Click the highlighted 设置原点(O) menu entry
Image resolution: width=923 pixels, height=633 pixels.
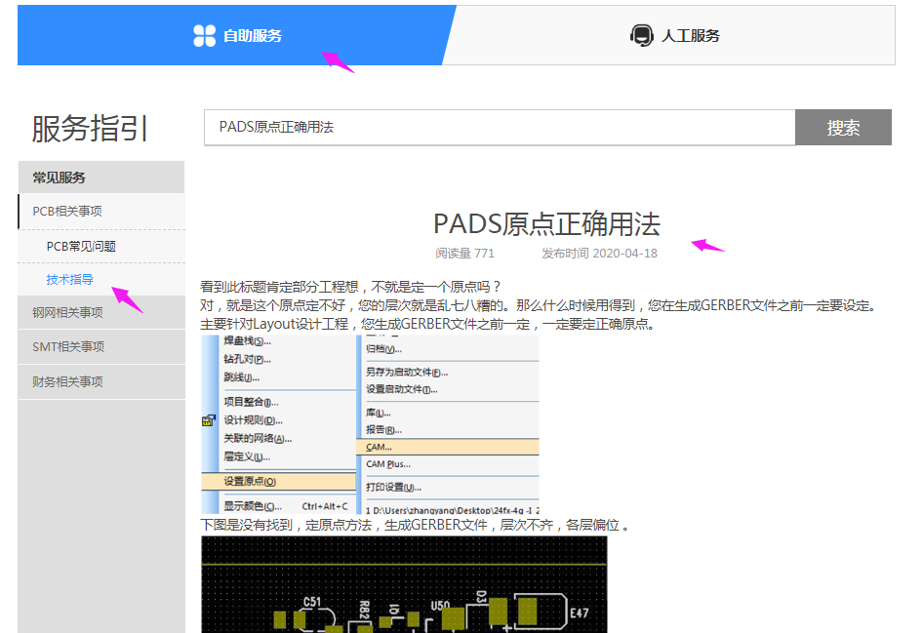point(250,482)
